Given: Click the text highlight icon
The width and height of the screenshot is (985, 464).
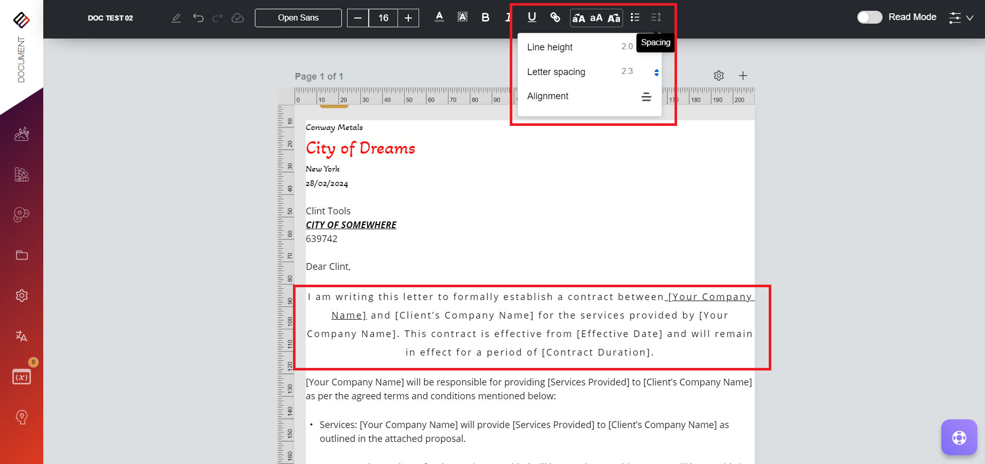Looking at the screenshot, I should pos(462,17).
